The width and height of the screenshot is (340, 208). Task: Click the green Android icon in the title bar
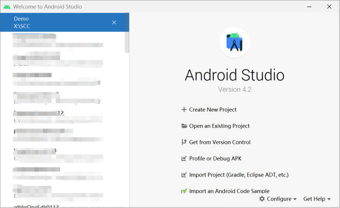[7, 7]
